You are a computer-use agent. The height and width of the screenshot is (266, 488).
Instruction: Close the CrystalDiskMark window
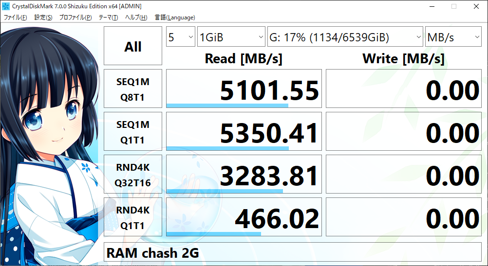click(476, 6)
